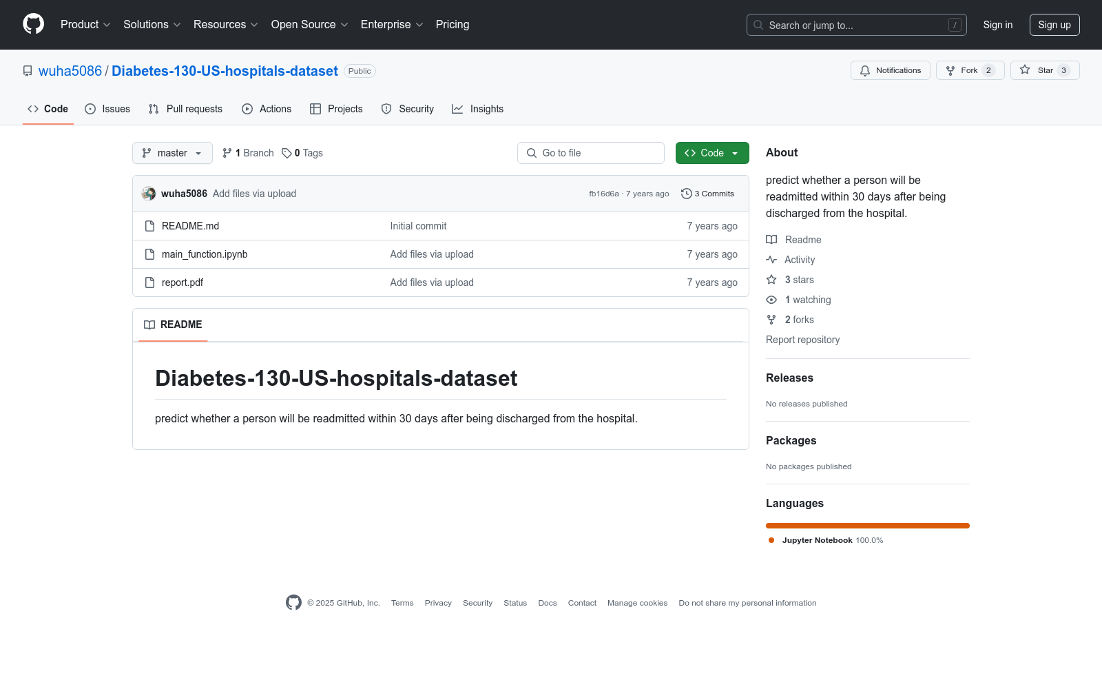1102x689 pixels.
Task: Open the Releases section heading
Action: click(789, 378)
